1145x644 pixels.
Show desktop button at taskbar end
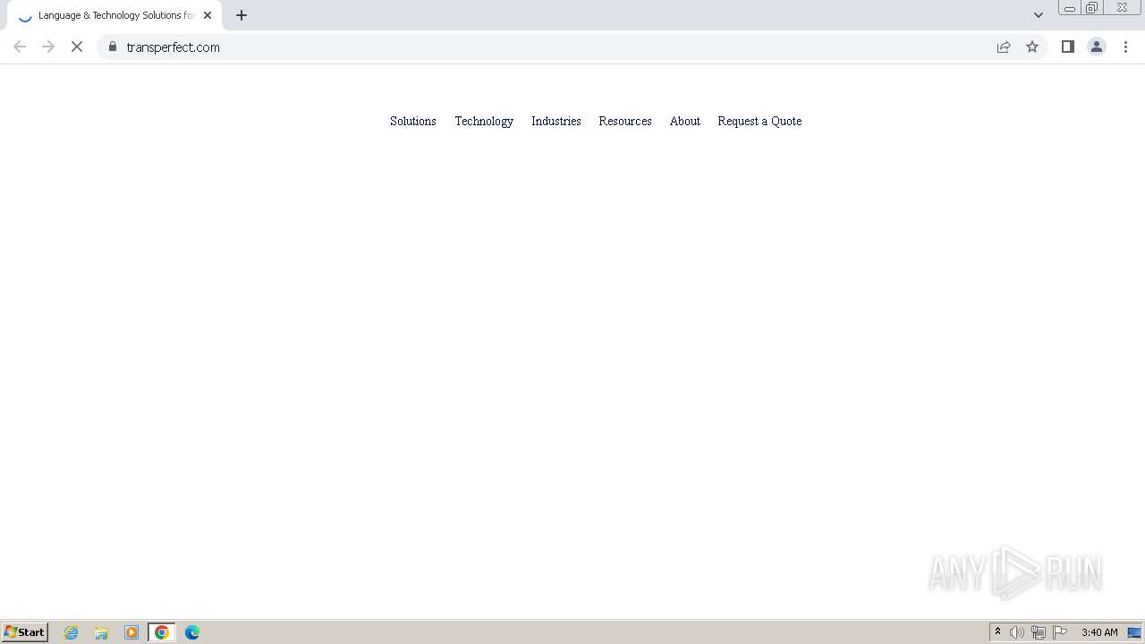[x=1134, y=632]
